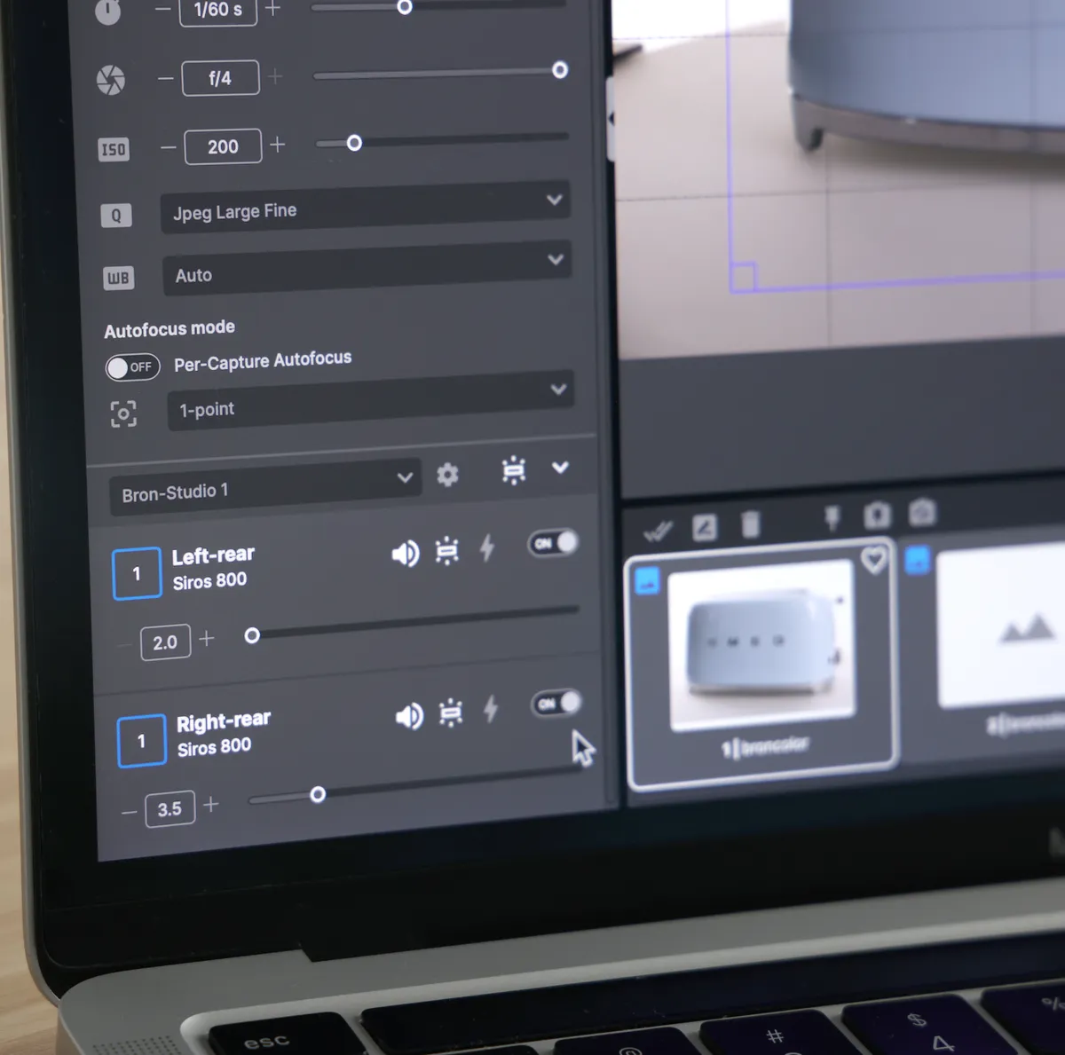The image size is (1065, 1055).
Task: Click the Left-rear 2.0 power field
Action: [165, 642]
